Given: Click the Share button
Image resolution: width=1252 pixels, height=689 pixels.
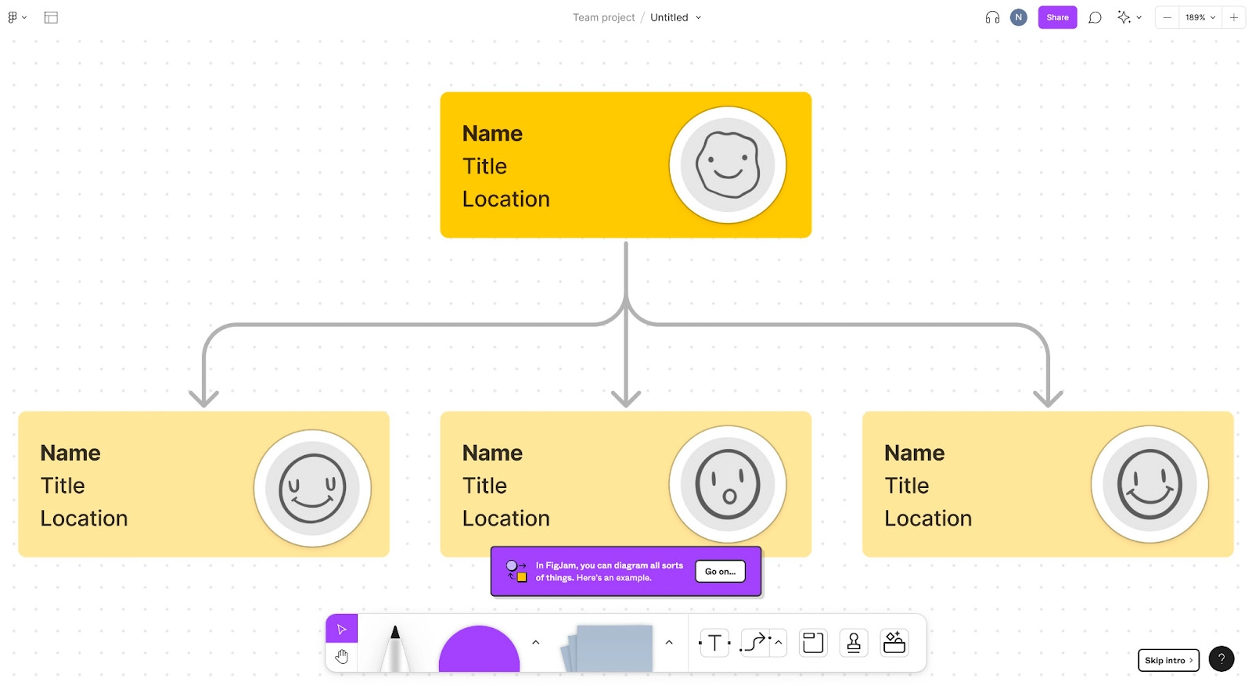Looking at the screenshot, I should 1057,17.
